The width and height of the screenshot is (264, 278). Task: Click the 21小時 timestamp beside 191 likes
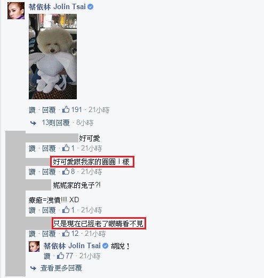click(99, 110)
